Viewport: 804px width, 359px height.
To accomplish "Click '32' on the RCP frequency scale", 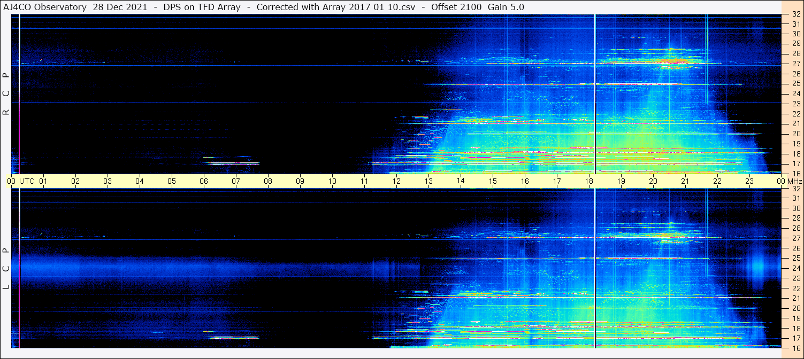I will pos(795,14).
